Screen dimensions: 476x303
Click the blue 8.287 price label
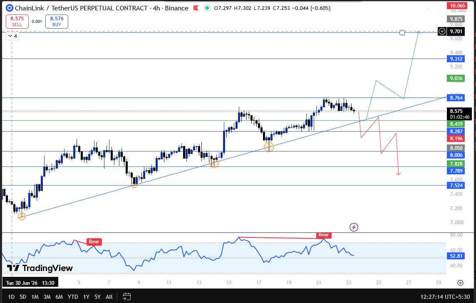coord(456,132)
